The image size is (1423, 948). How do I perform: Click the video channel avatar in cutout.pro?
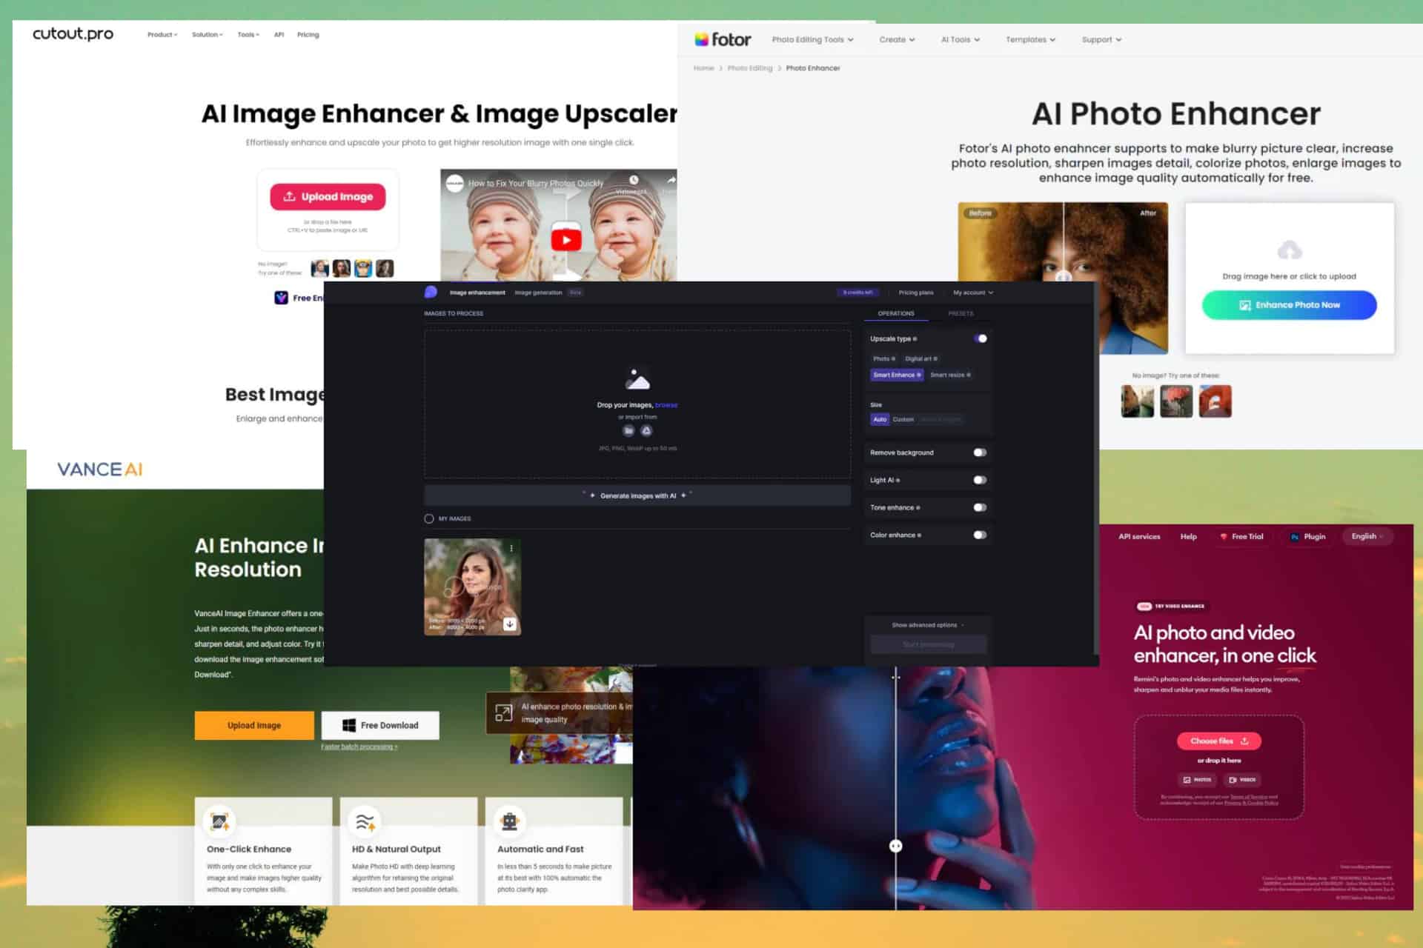coord(454,183)
